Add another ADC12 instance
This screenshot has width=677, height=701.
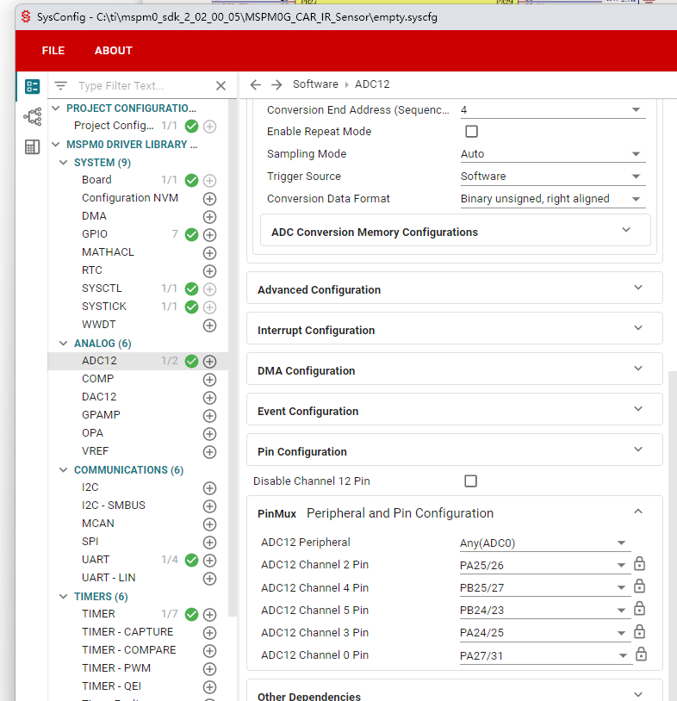pyautogui.click(x=209, y=361)
